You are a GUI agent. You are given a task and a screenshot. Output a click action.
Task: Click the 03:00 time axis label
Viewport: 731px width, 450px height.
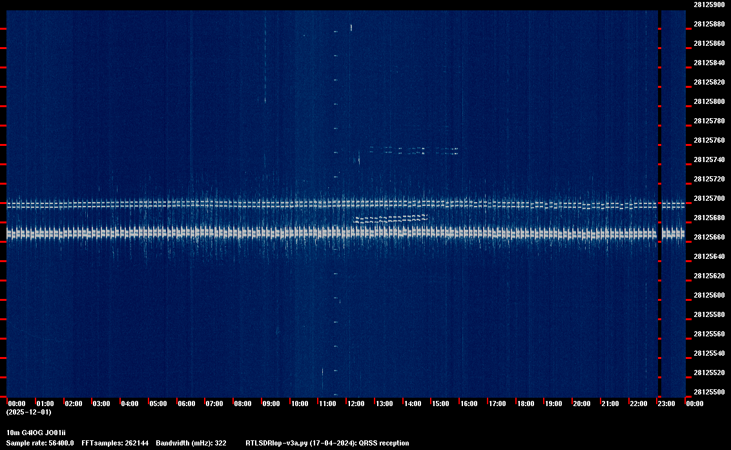pyautogui.click(x=101, y=404)
